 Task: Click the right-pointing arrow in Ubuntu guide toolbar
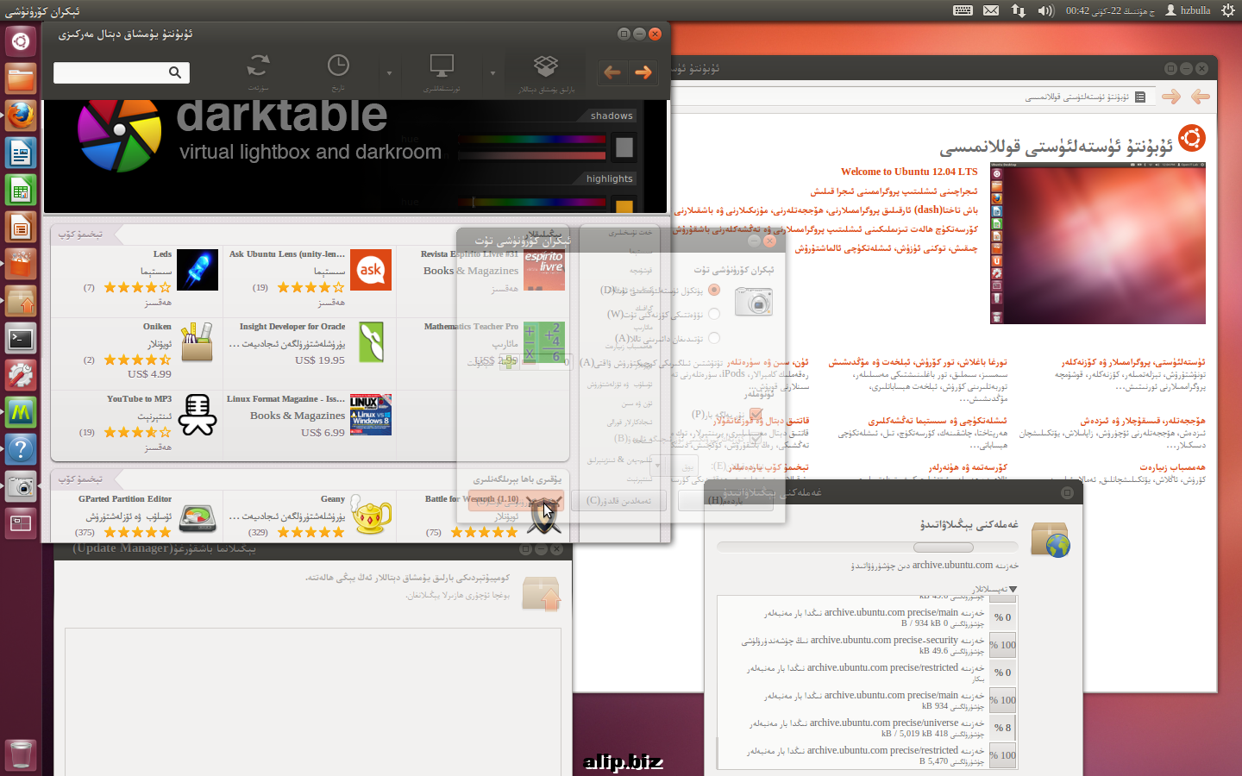1171,97
